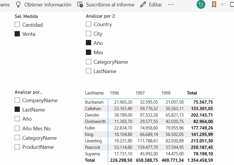
Task: Select the Leverling row label
Action: point(93,141)
